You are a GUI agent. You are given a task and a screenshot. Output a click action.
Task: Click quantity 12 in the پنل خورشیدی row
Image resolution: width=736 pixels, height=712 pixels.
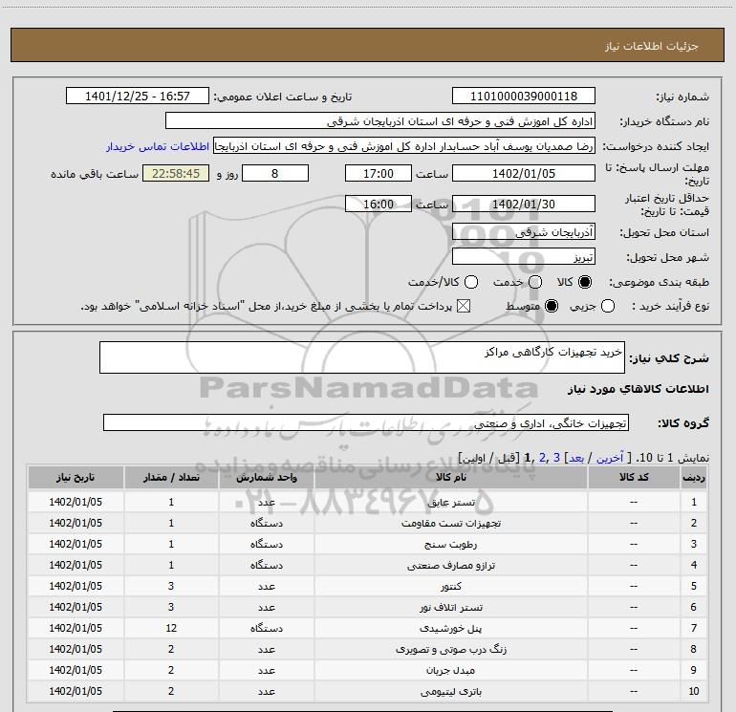click(171, 628)
